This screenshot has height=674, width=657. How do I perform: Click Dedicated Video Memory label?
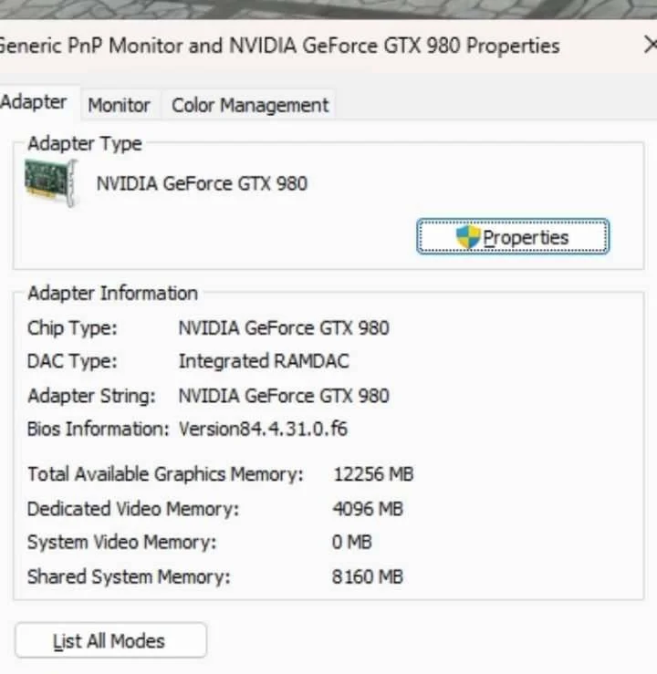pyautogui.click(x=133, y=509)
